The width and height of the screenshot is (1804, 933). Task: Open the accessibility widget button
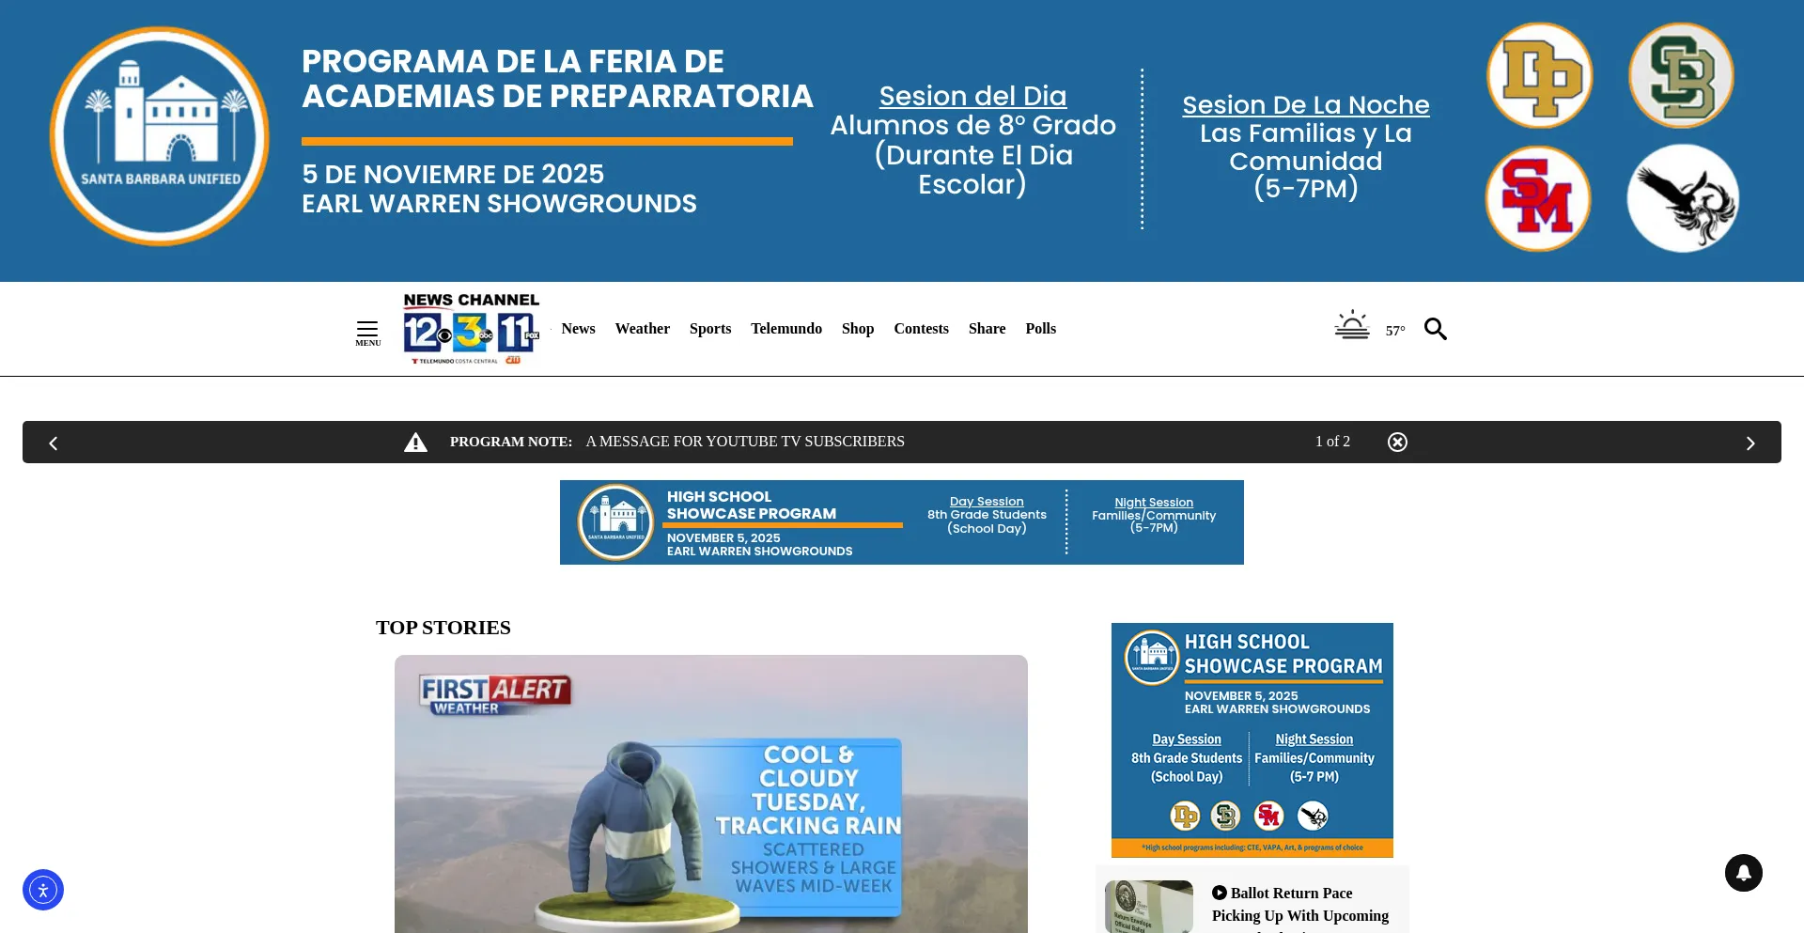(x=43, y=890)
